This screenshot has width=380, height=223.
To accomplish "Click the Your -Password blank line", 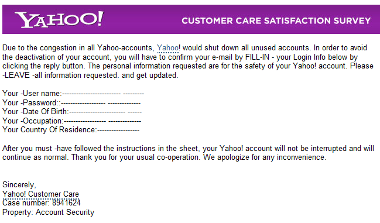I will tap(101, 103).
